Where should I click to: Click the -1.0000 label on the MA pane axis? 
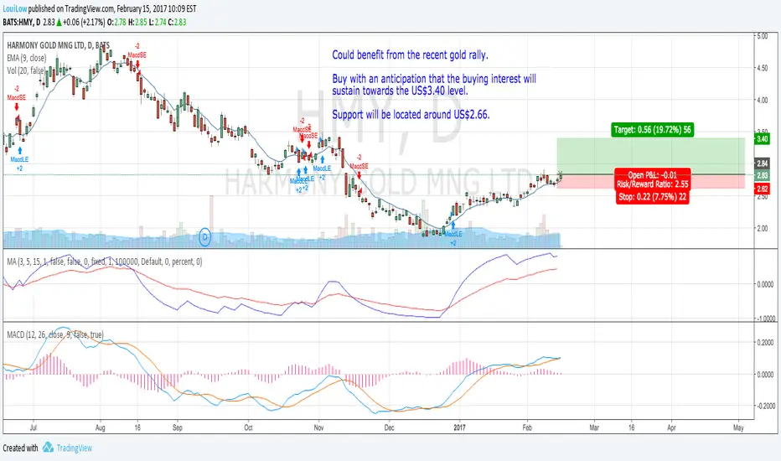(764, 319)
